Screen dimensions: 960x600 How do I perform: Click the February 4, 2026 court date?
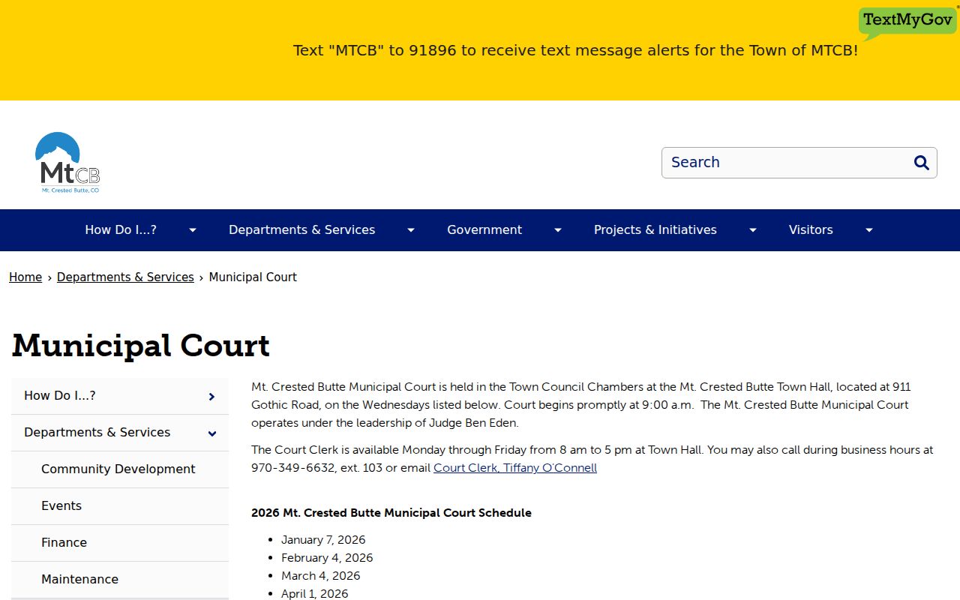pyautogui.click(x=327, y=558)
